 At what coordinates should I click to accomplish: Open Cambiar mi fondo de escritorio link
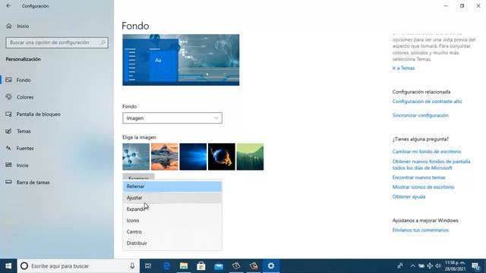(427, 152)
